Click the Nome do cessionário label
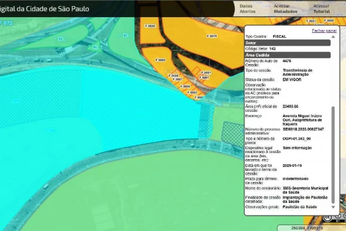This screenshot has height=231, width=346. [x=263, y=188]
